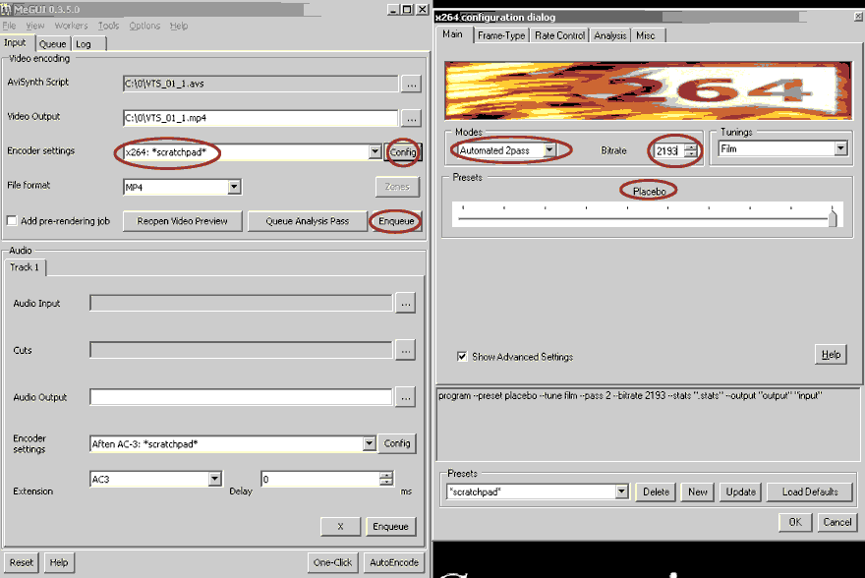The width and height of the screenshot is (865, 578).
Task: Enable Add pre-rendering job checkbox
Action: tap(12, 220)
